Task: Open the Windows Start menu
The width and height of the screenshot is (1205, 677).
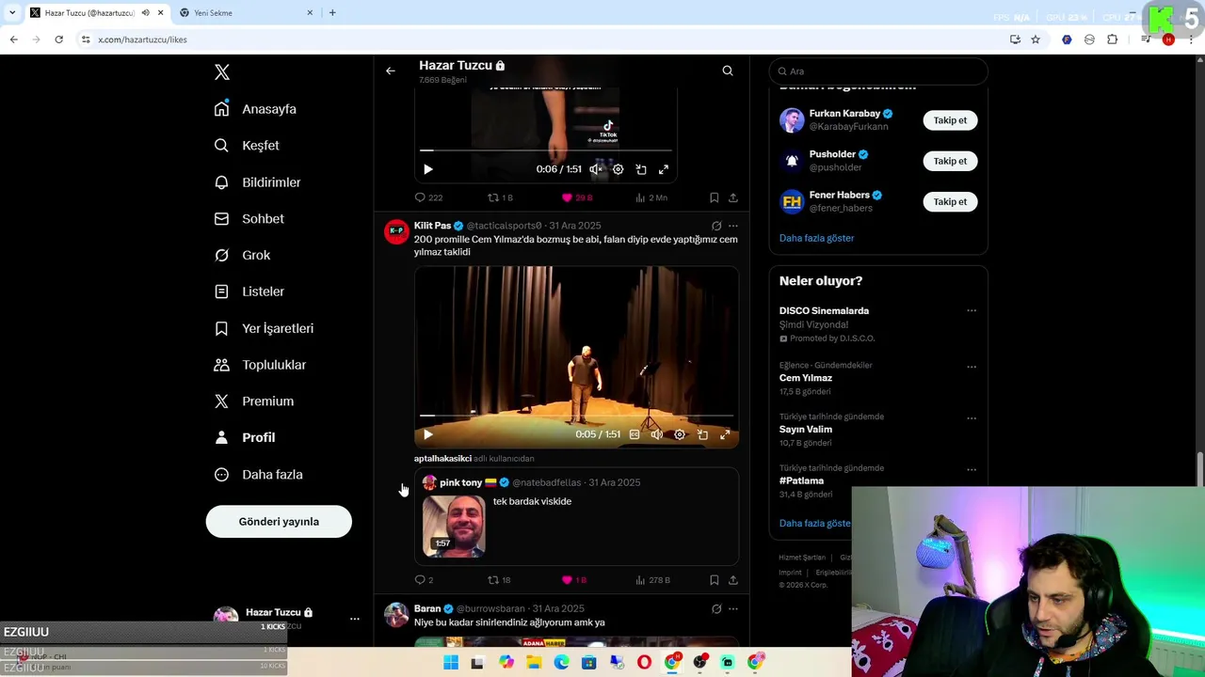Action: 451,663
